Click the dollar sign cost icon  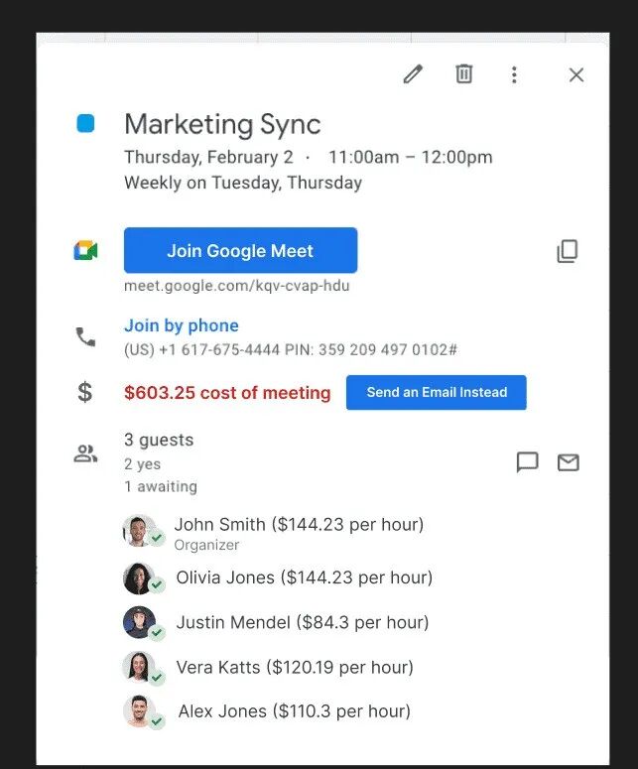coord(85,392)
